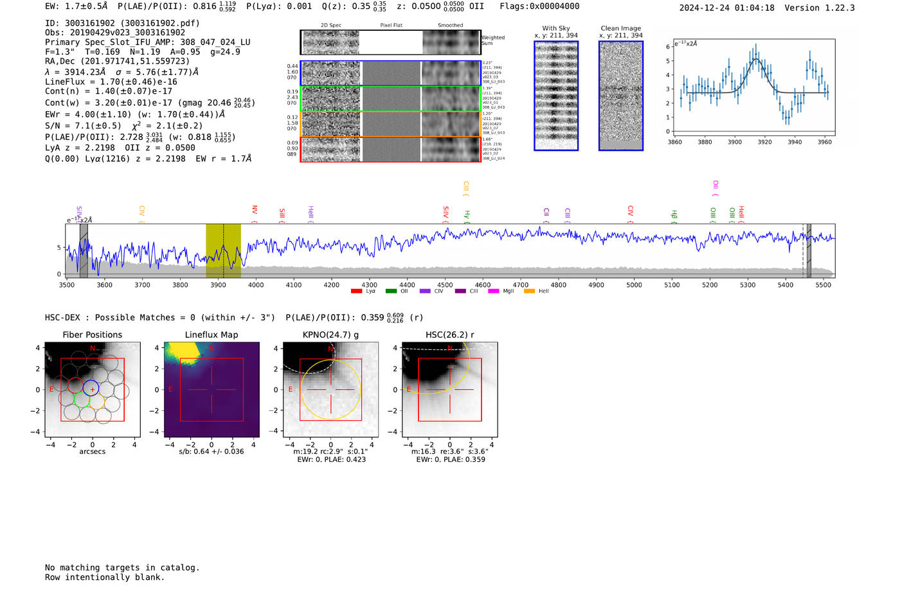
Task: Click the green fiber circle in Fiber Positions
Action: [81, 400]
